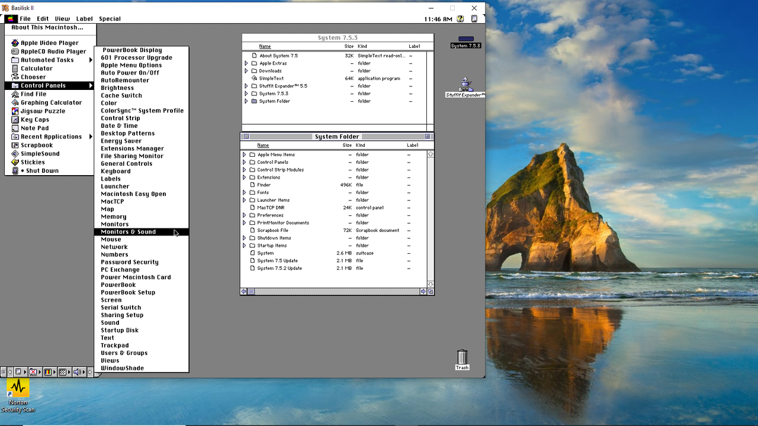Choose WindowShade in the Control Panels list
The image size is (758, 426).
point(142,368)
